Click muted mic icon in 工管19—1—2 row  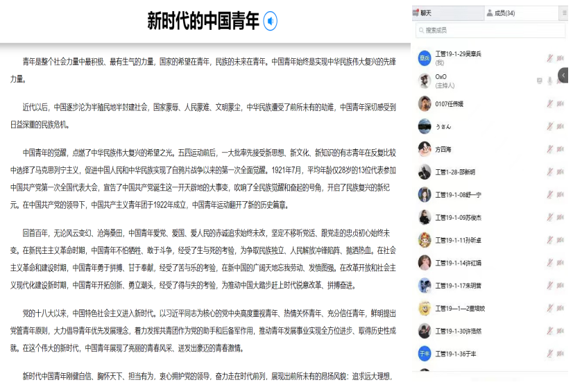pyautogui.click(x=549, y=309)
